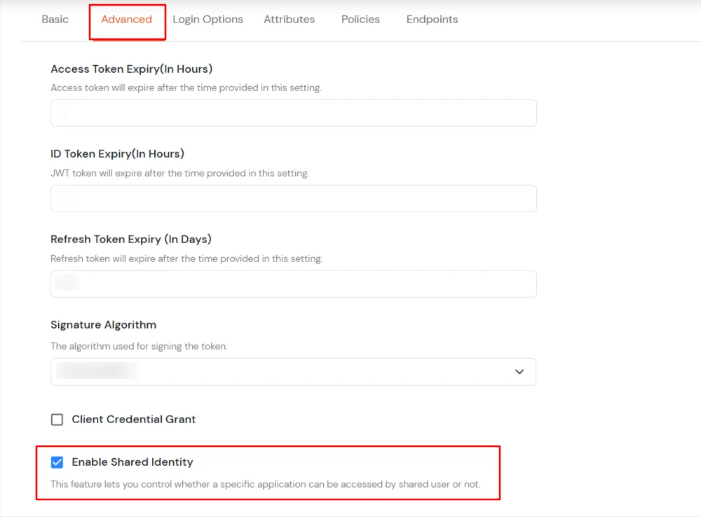The width and height of the screenshot is (701, 517).
Task: Switch to the Endpoints tab
Action: (x=432, y=20)
